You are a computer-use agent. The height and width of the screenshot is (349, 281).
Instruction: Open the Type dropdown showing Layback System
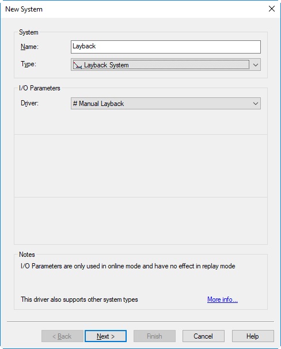tap(166, 65)
